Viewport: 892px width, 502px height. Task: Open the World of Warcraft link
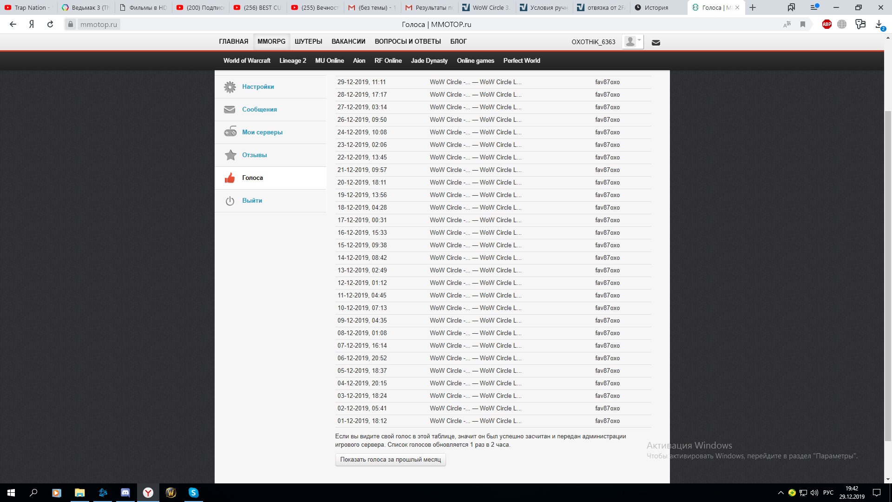[247, 61]
